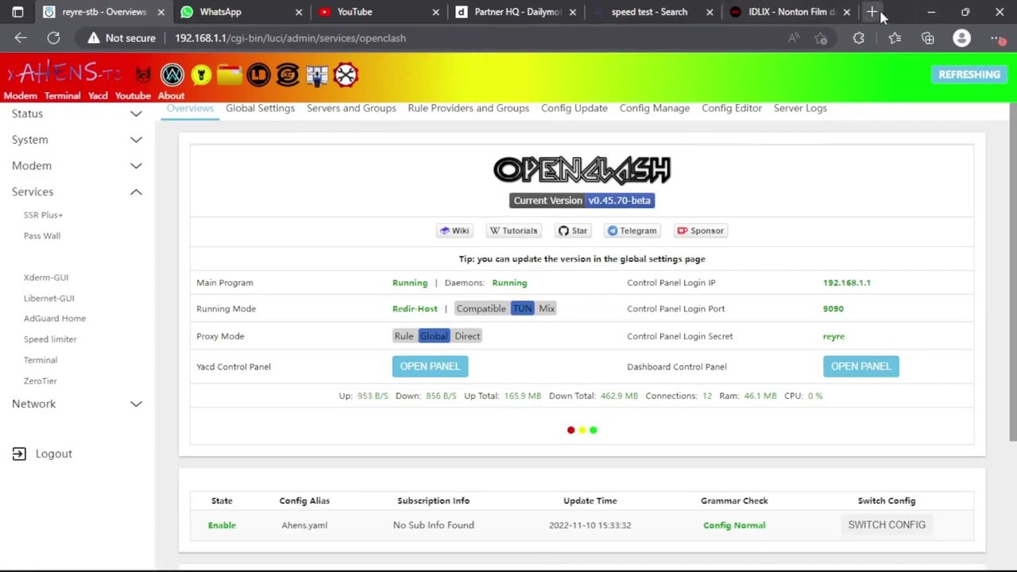Image resolution: width=1017 pixels, height=572 pixels.
Task: Click the Not secure warning icon
Action: point(94,38)
